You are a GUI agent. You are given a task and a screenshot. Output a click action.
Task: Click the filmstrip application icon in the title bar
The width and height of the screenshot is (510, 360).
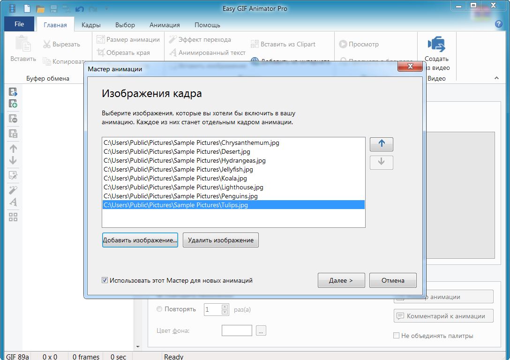[x=12, y=8]
